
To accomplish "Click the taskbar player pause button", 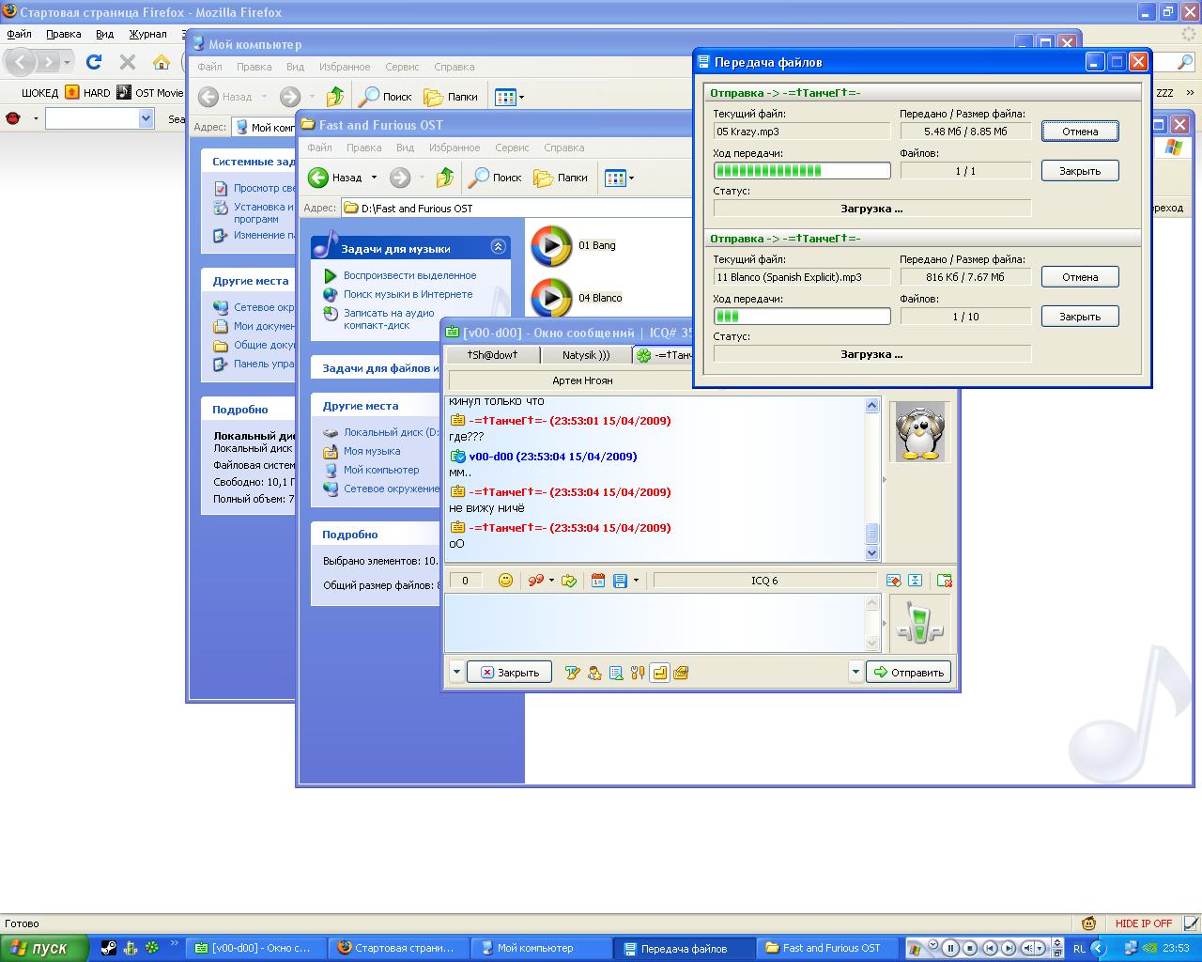I will (x=950, y=948).
